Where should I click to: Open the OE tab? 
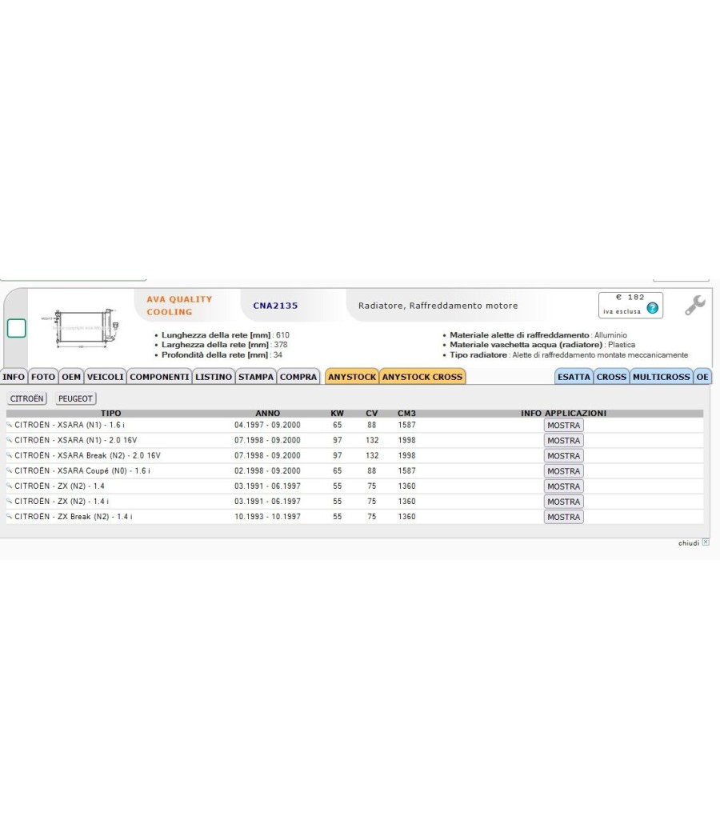point(702,377)
